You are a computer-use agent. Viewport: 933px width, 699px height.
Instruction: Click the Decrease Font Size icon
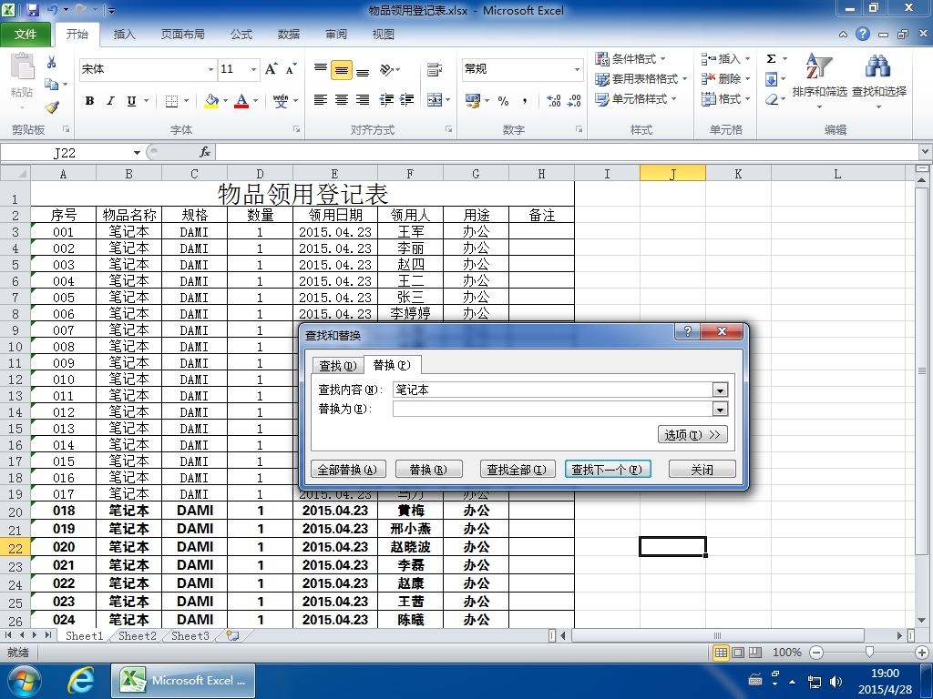291,69
